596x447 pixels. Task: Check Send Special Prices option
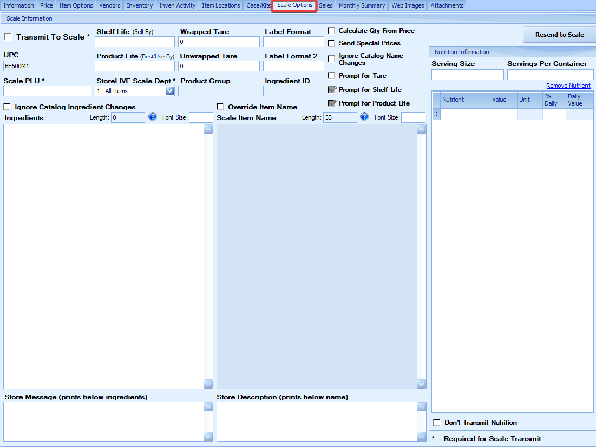[331, 43]
